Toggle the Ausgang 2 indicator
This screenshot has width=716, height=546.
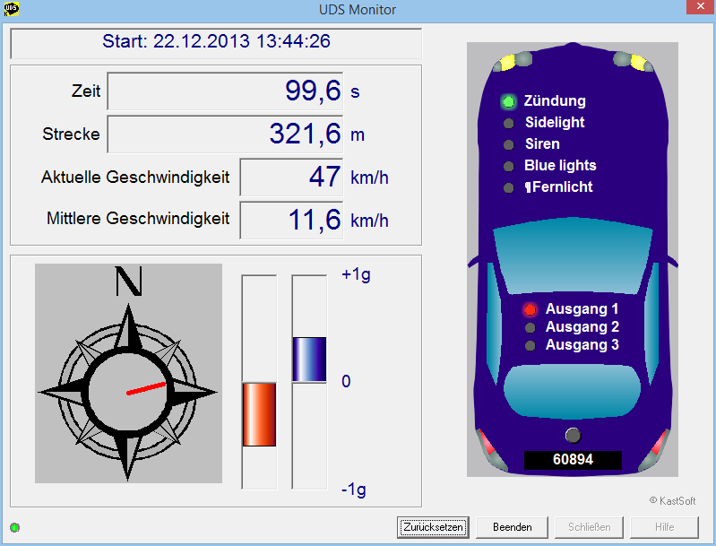(530, 327)
